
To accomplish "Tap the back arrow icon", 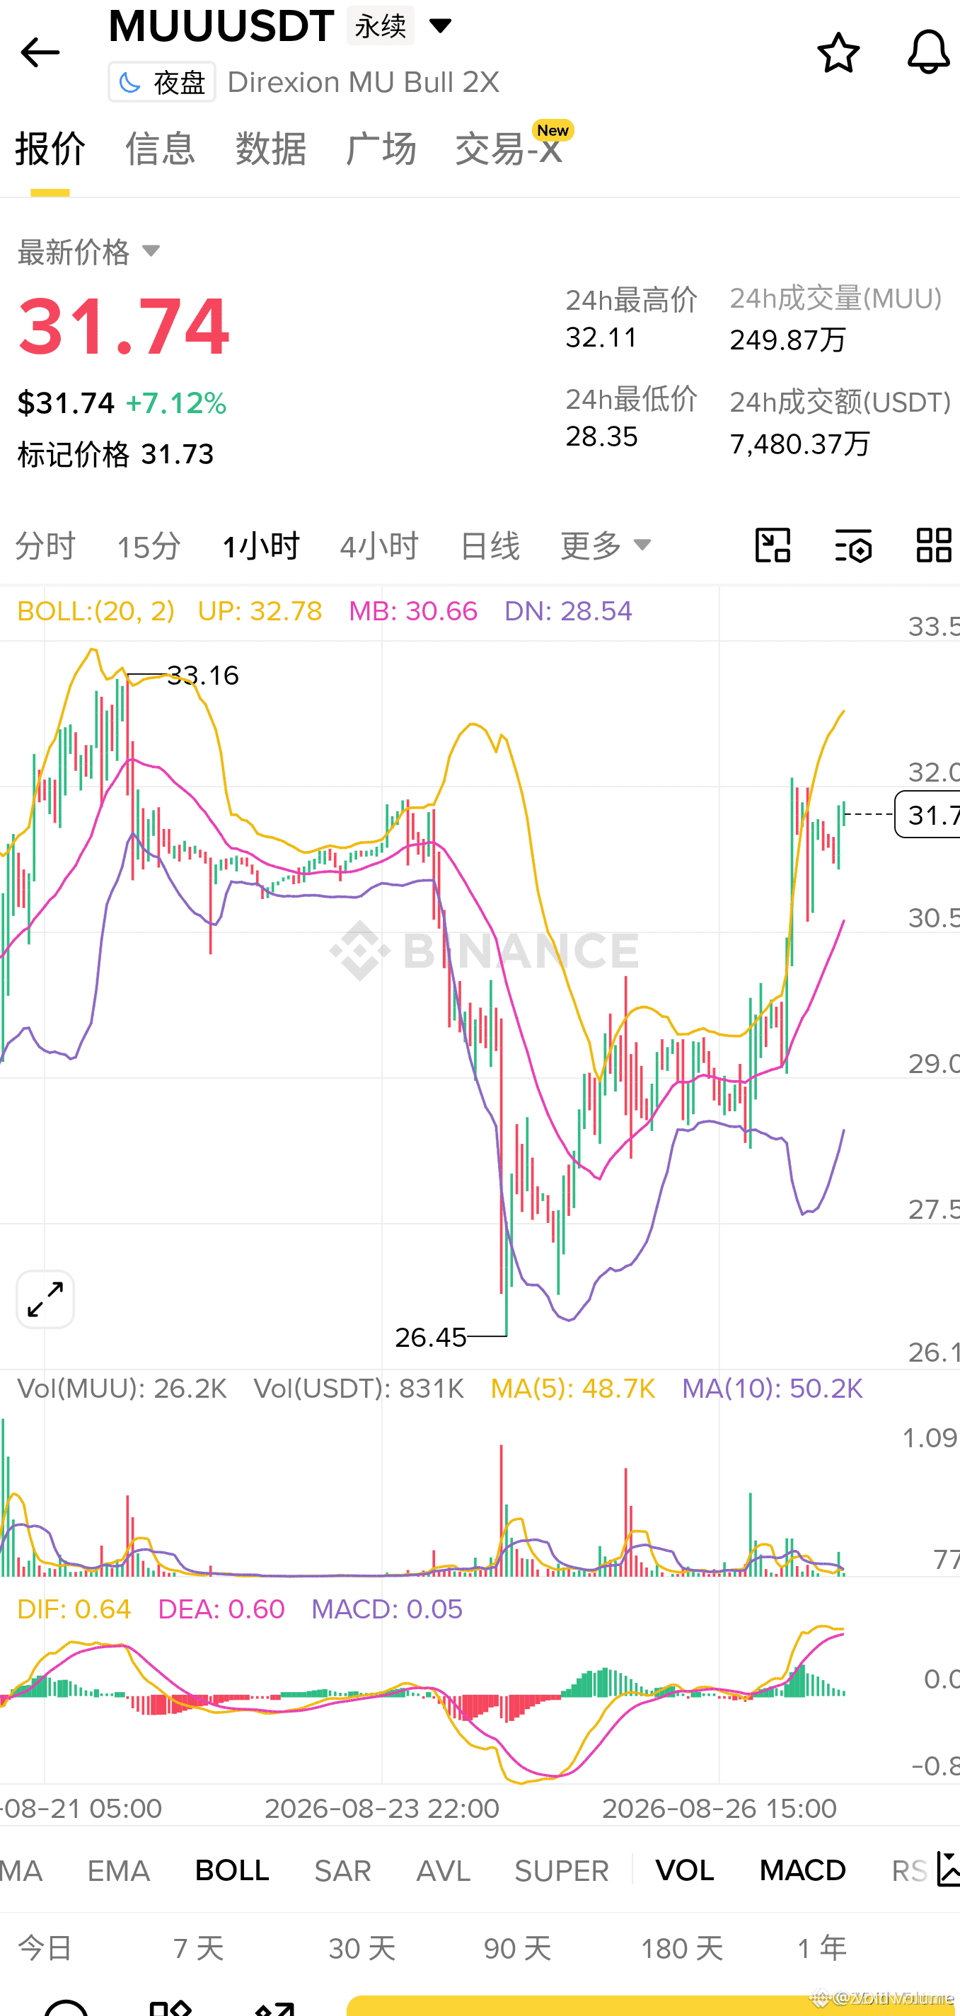I will pyautogui.click(x=40, y=52).
